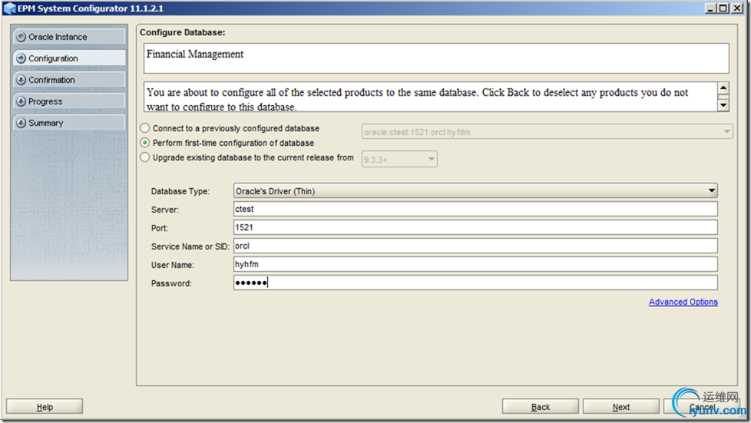This screenshot has width=751, height=423.
Task: Click the Oracle Instance step icon
Action: pyautogui.click(x=21, y=37)
